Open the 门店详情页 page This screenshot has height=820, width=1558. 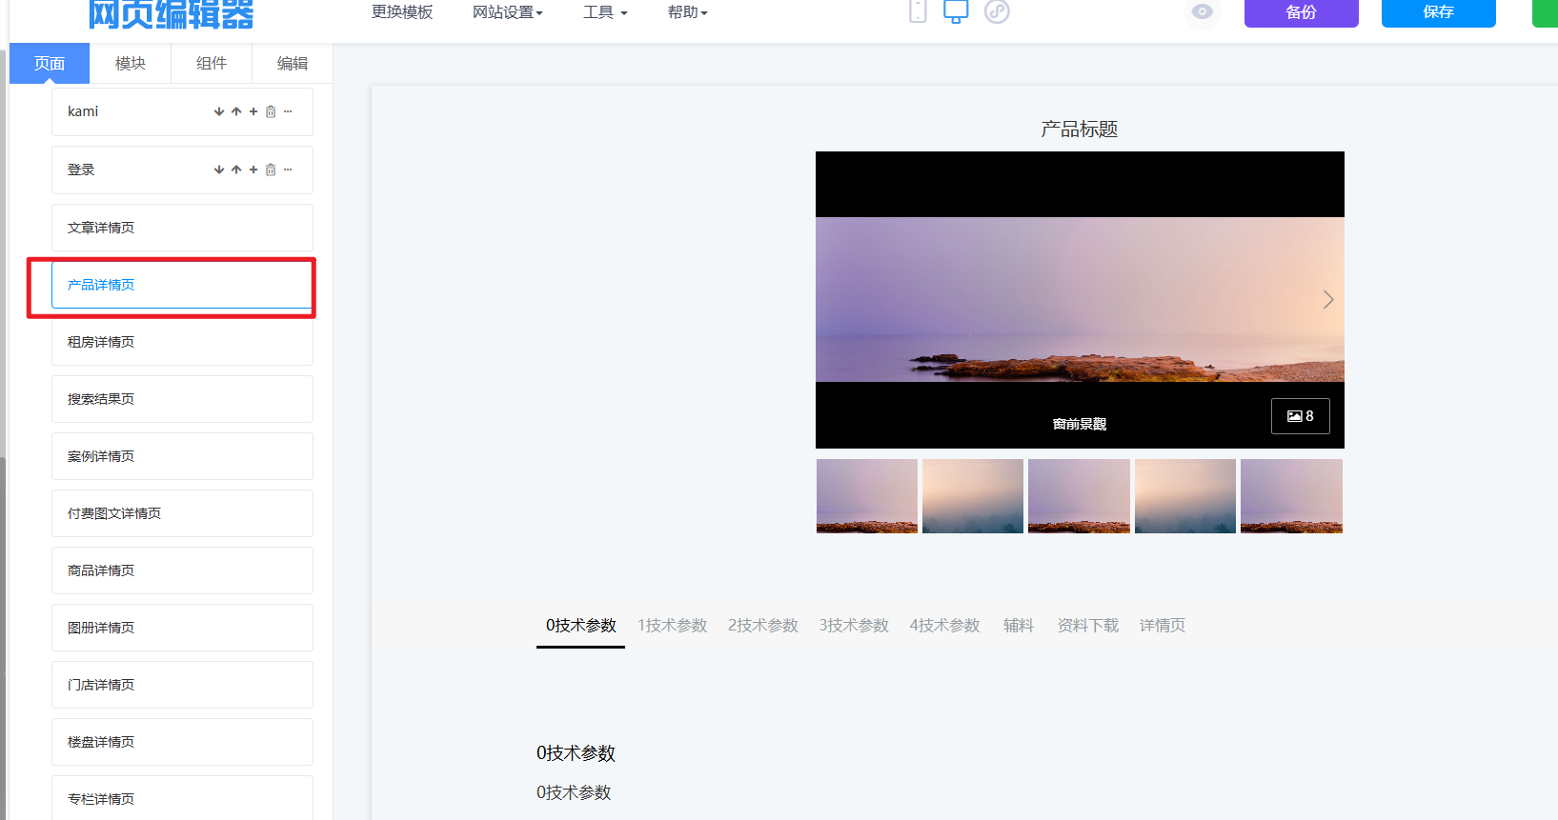pyautogui.click(x=182, y=685)
